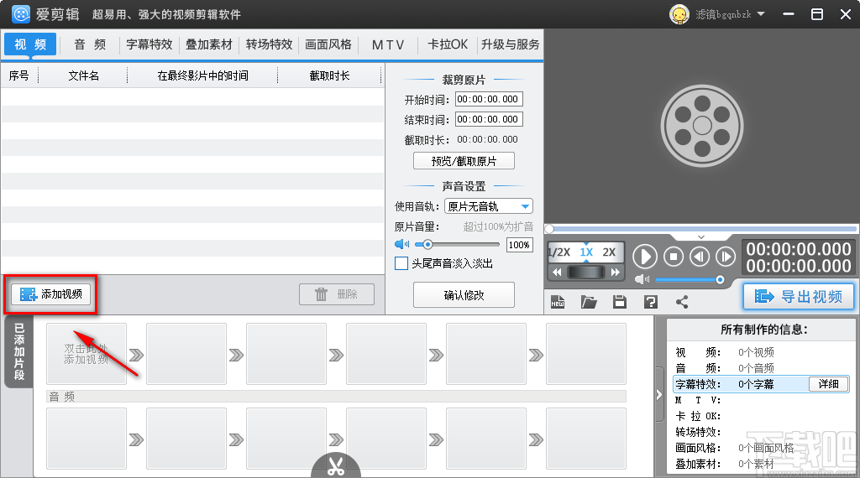Click the 双击此处添加视频 clip slot
This screenshot has height=478, width=860.
(x=87, y=354)
